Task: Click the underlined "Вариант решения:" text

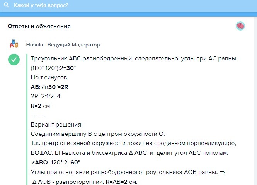Action: [56, 125]
